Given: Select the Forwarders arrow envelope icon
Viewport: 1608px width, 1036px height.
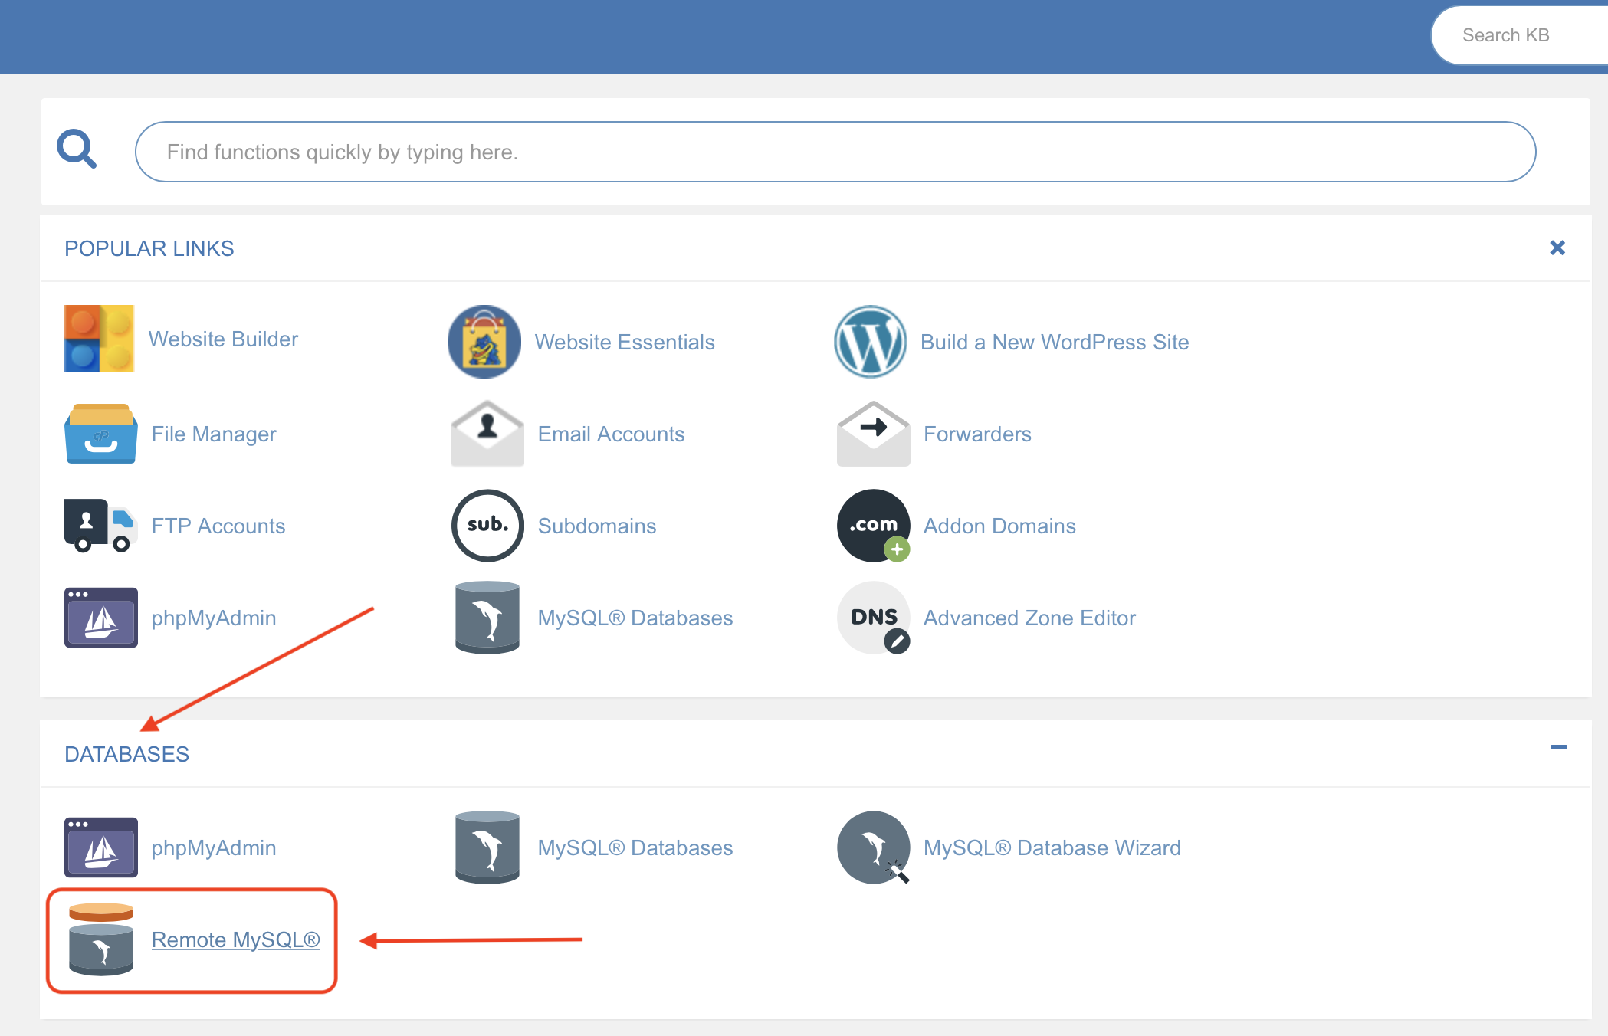Looking at the screenshot, I should [872, 434].
